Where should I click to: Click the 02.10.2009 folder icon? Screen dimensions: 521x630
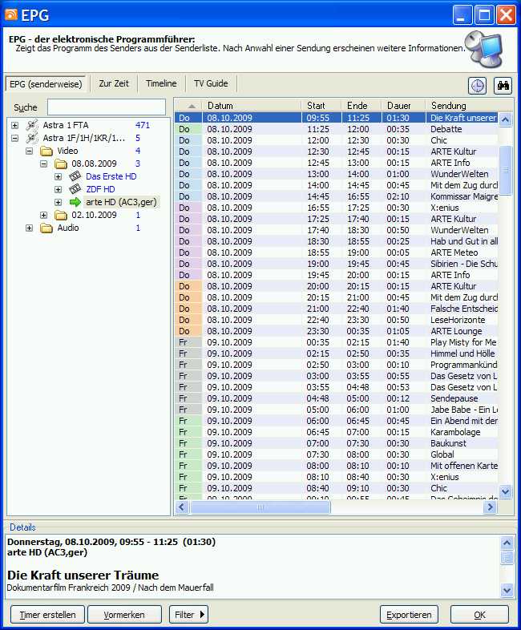tap(61, 215)
